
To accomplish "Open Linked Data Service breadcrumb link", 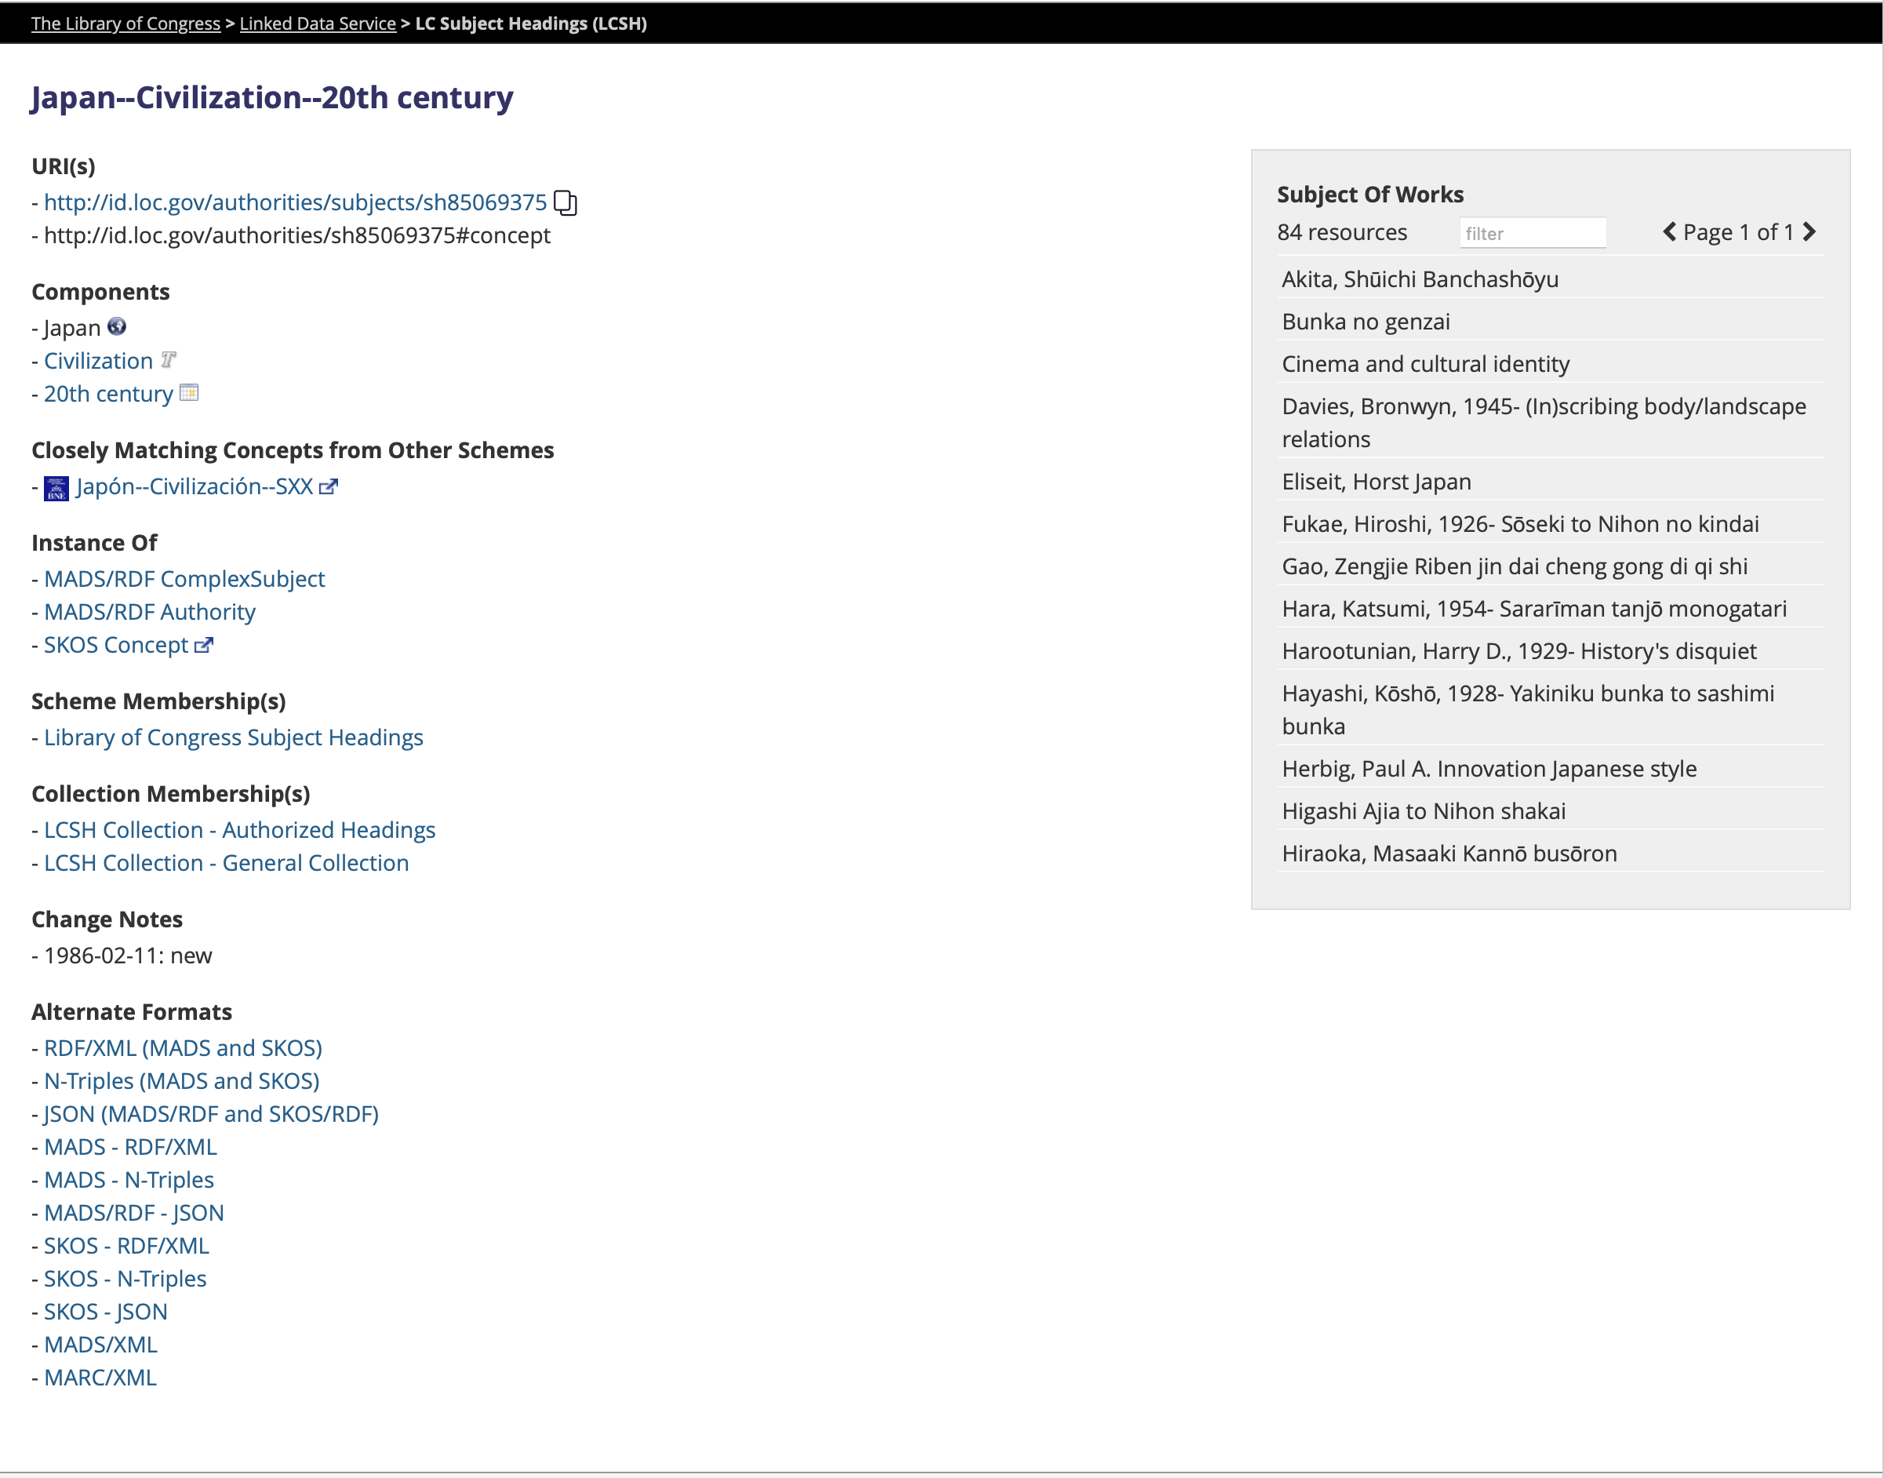I will pos(318,24).
